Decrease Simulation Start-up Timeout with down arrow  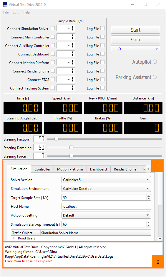click(148, 226)
